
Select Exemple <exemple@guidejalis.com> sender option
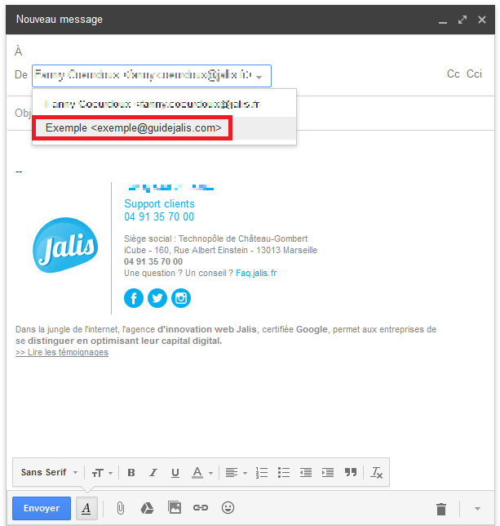tap(134, 128)
